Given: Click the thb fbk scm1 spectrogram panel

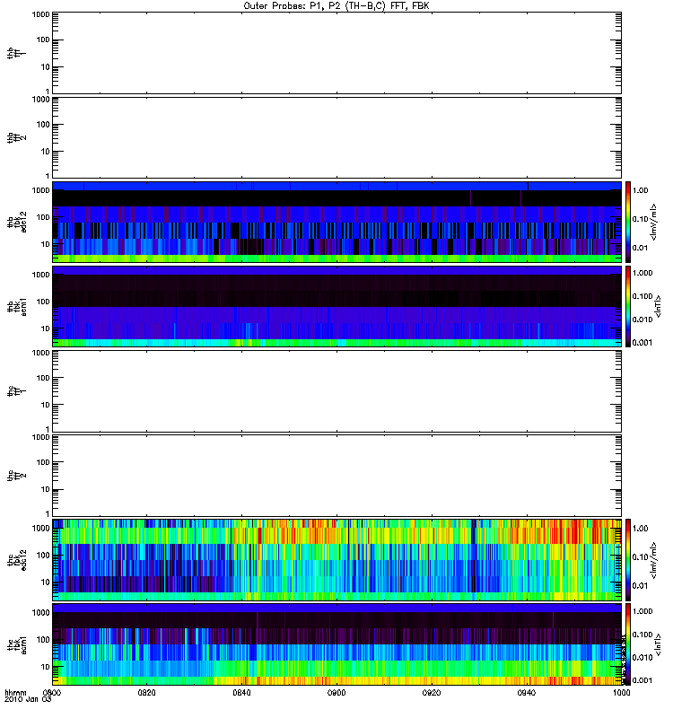Looking at the screenshot, I should point(336,306).
